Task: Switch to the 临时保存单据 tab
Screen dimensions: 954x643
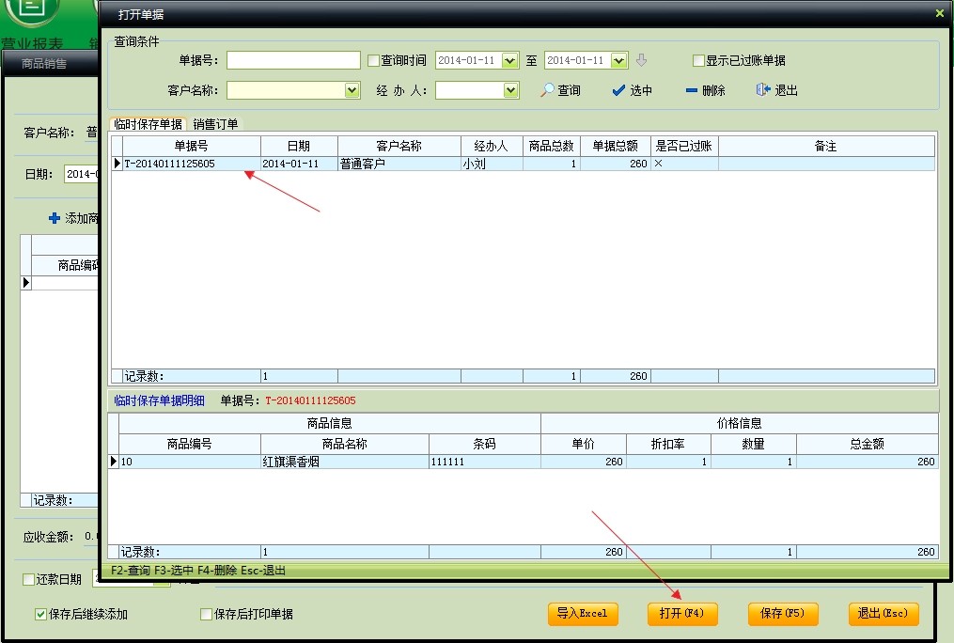Action: pyautogui.click(x=148, y=124)
